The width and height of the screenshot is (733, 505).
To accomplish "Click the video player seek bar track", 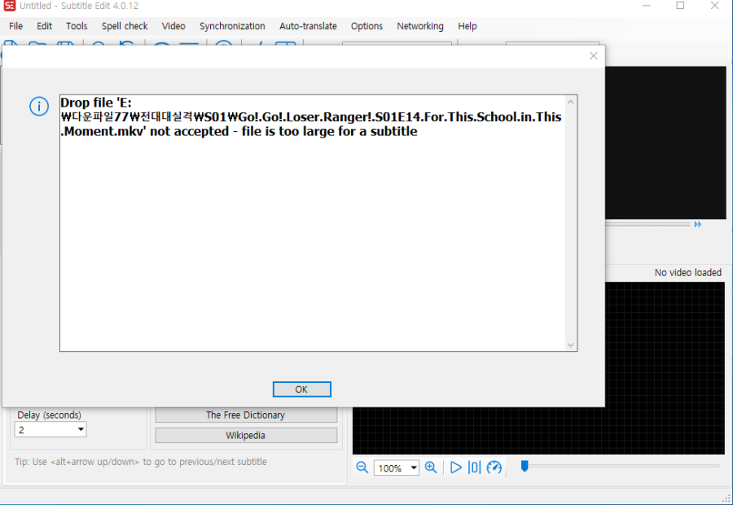I will (x=647, y=225).
